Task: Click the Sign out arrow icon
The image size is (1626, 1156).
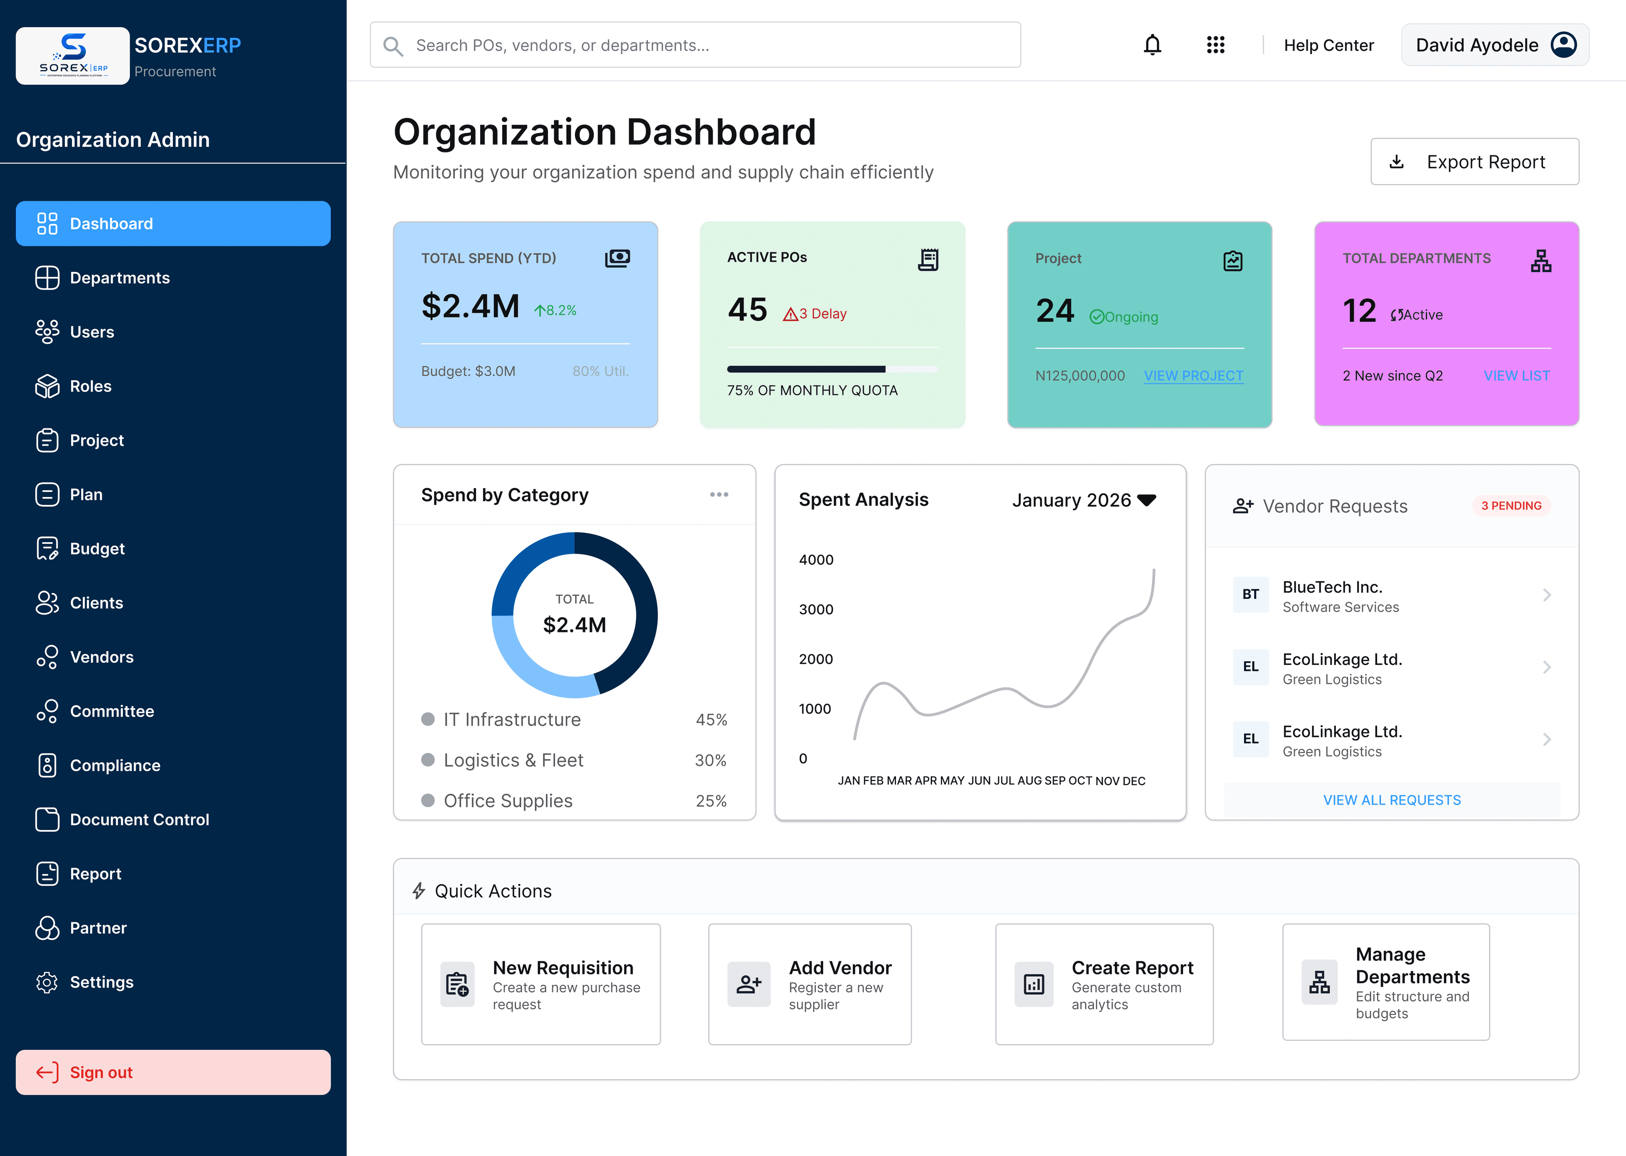Action: pos(47,1072)
